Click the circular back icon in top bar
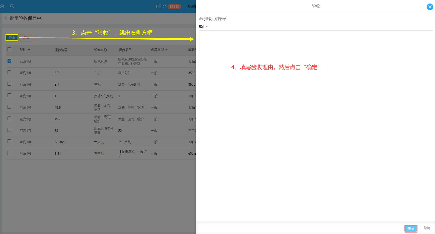Screen dimensions: 435x234 pos(2,7)
